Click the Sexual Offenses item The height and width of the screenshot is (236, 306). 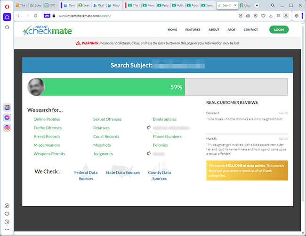pyautogui.click(x=107, y=119)
